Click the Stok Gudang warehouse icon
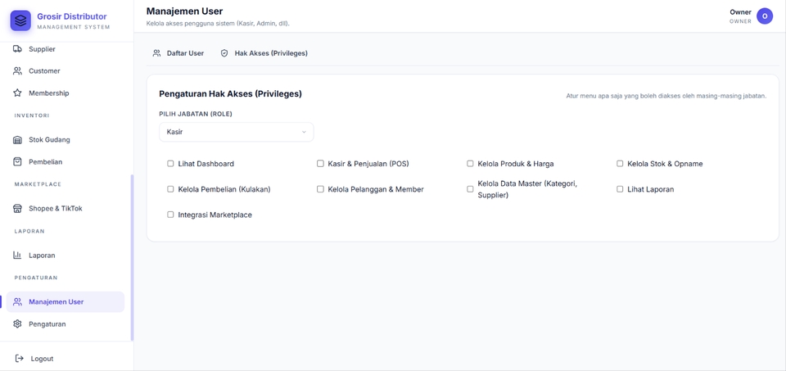 click(x=17, y=140)
